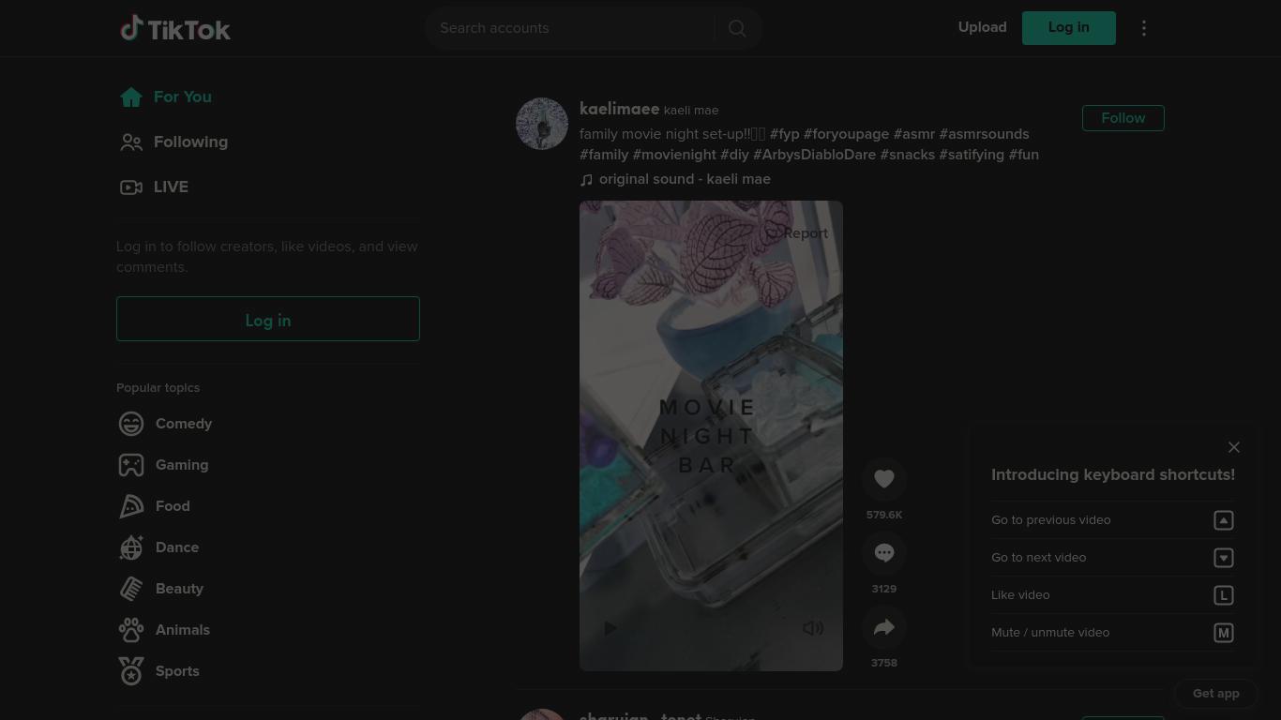Open the three-dot more options menu

pos(1144,28)
